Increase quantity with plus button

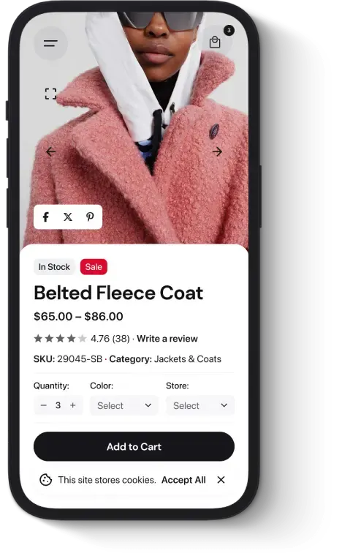pyautogui.click(x=73, y=405)
